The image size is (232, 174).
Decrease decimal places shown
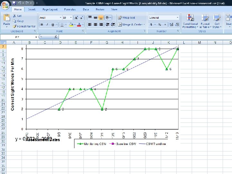[177, 24]
